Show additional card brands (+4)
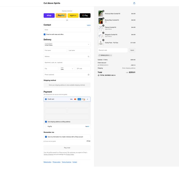 coord(87,99)
